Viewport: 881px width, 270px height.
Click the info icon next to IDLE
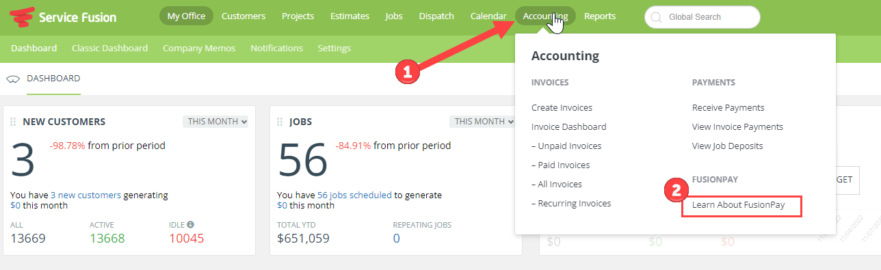[x=191, y=224]
